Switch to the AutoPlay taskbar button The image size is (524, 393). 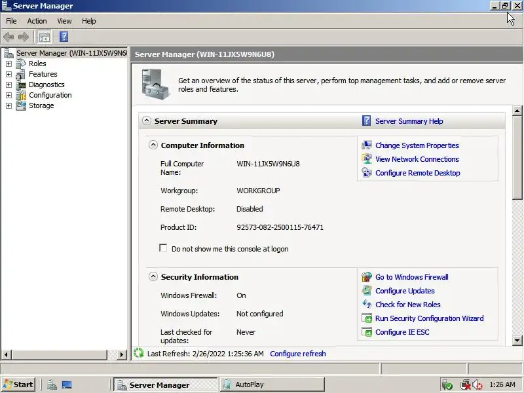coord(272,384)
